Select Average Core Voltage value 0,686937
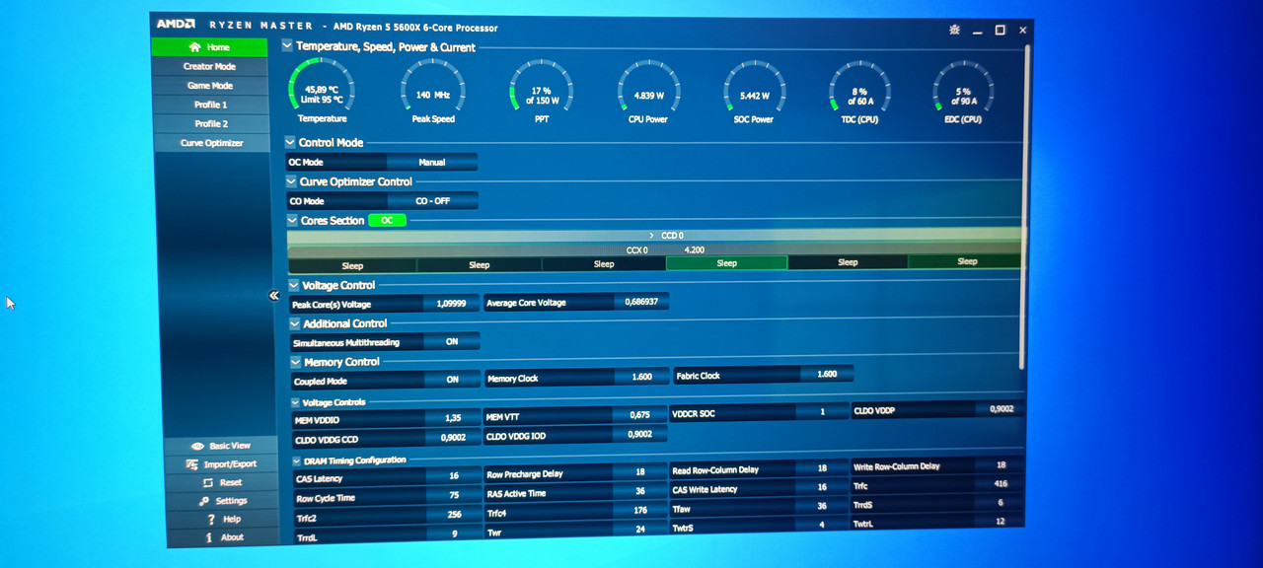This screenshot has height=568, width=1263. tap(640, 302)
